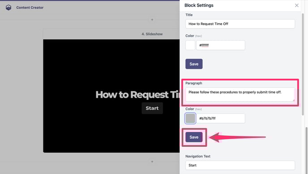308x174 pixels.
Task: Save the paragraph settings
Action: click(194, 137)
